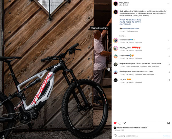Open the three-dots more options menu
This screenshot has width=172, height=139.
click(168, 4)
